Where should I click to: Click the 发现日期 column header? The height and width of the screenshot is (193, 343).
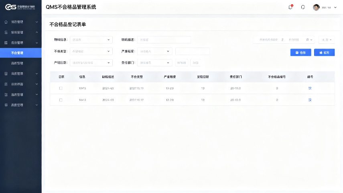(x=203, y=77)
